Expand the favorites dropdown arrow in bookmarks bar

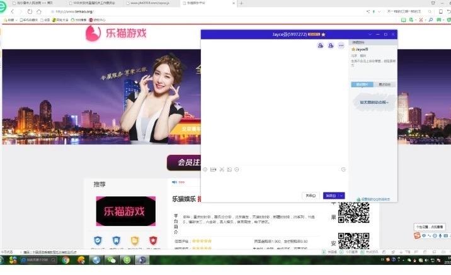(16, 20)
